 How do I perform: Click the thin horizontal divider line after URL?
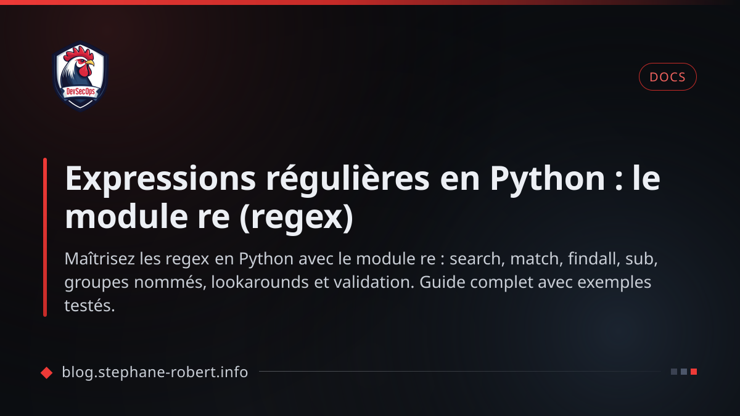coord(461,372)
